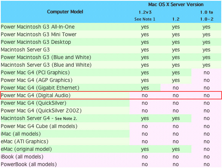Viewport: 222px width, 168px height.
Task: Click the 1.2v3 'yes' cell for eMac original model
Action: coord(145,149)
